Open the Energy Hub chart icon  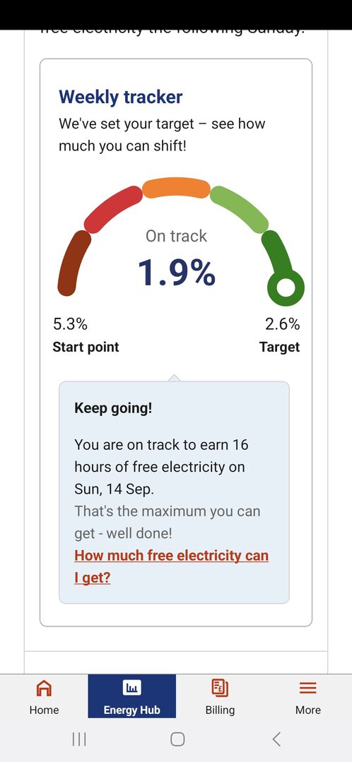[131, 688]
